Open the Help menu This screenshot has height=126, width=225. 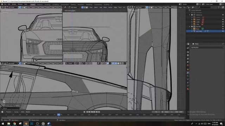click(26, 4)
